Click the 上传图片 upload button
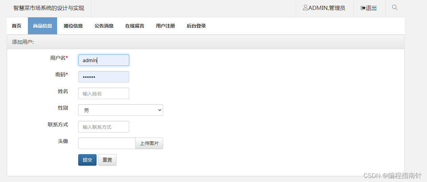The width and height of the screenshot is (427, 182). [149, 143]
